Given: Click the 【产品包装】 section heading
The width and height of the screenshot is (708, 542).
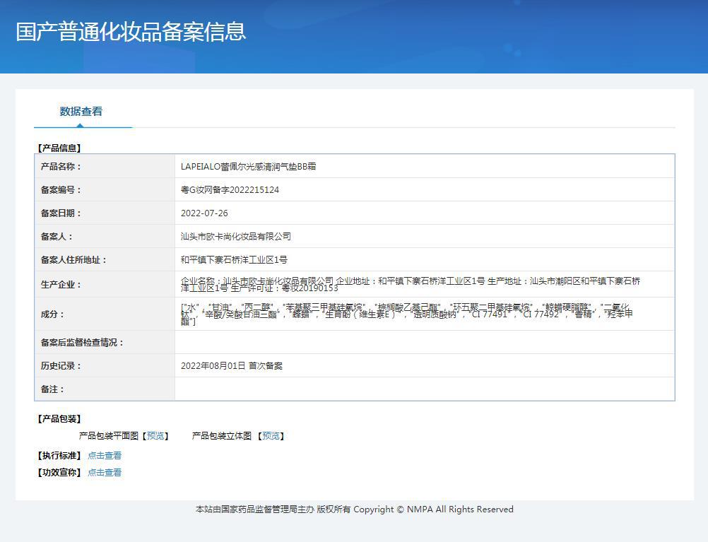Looking at the screenshot, I should pyautogui.click(x=59, y=419).
